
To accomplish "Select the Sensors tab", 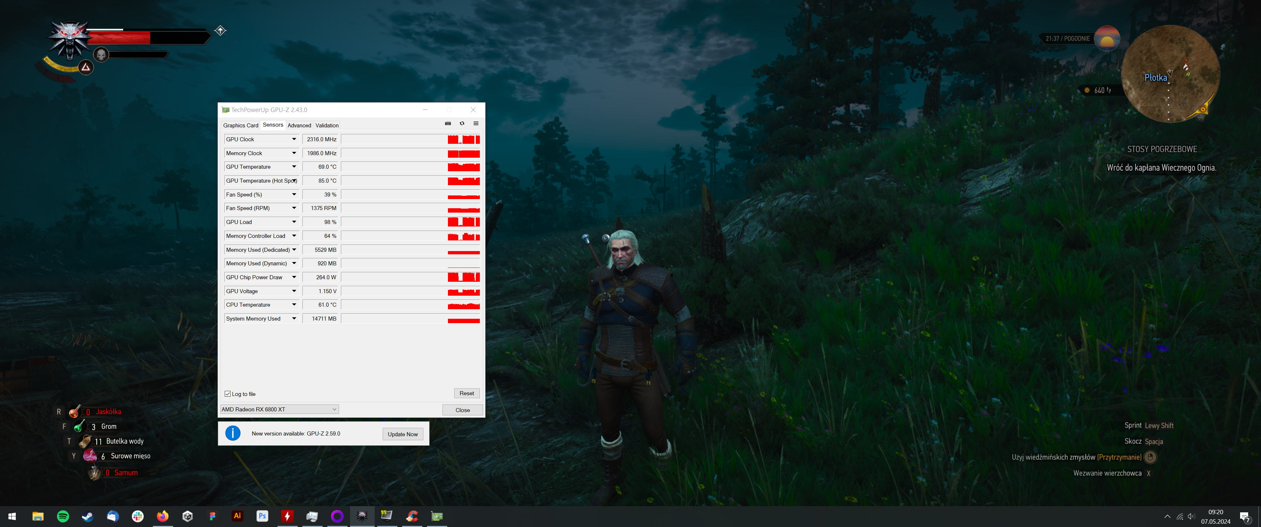I will coord(273,125).
